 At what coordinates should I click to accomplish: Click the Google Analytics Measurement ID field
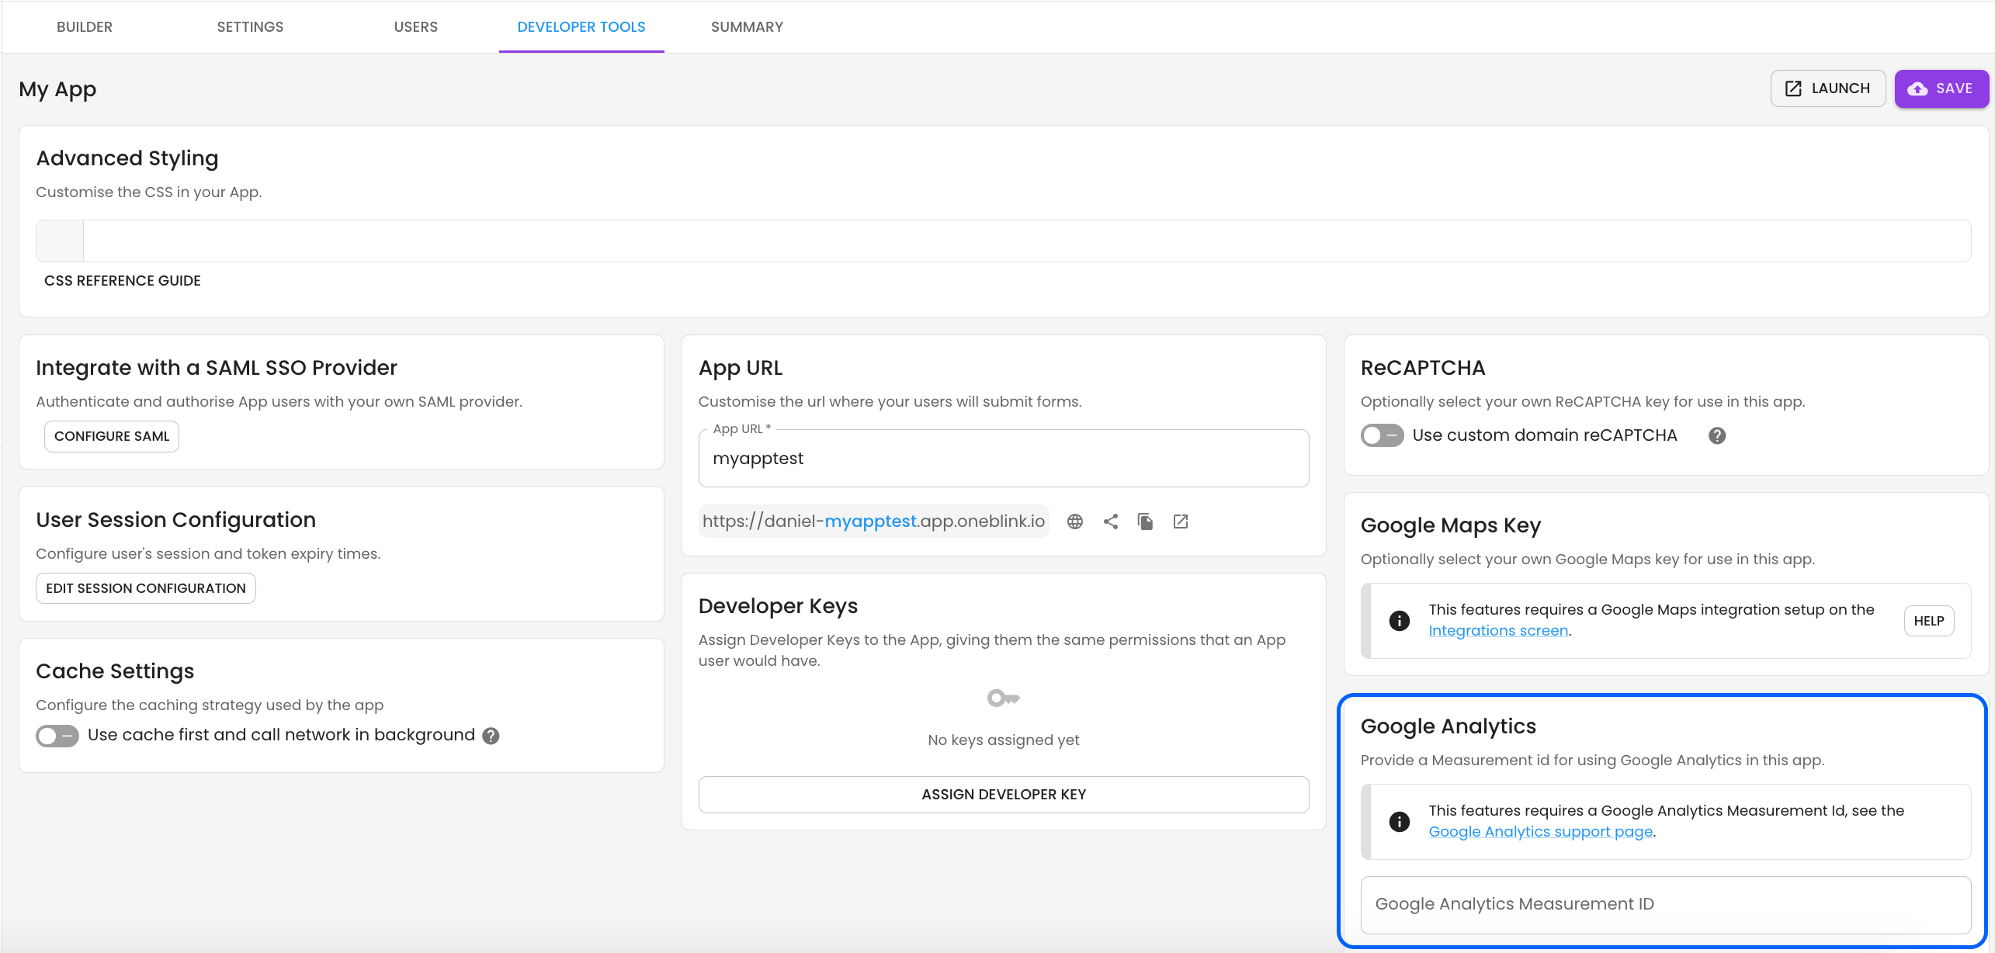click(1665, 904)
